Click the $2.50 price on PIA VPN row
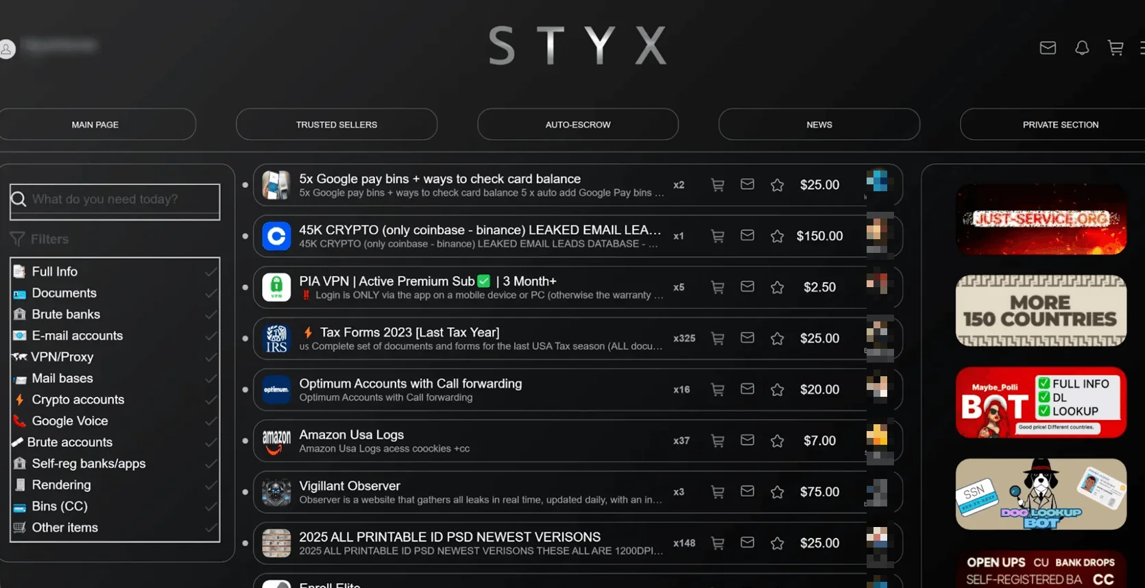Image resolution: width=1145 pixels, height=588 pixels. 819,287
